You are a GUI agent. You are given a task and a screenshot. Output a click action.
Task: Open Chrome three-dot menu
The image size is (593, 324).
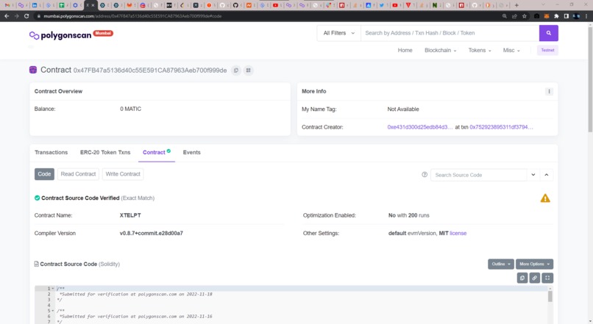(586, 16)
